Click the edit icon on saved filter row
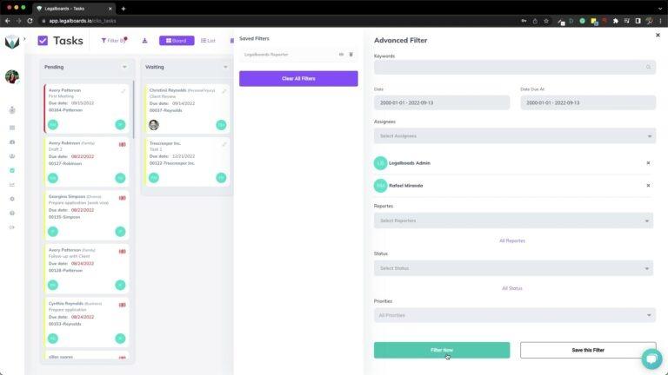 [x=341, y=55]
